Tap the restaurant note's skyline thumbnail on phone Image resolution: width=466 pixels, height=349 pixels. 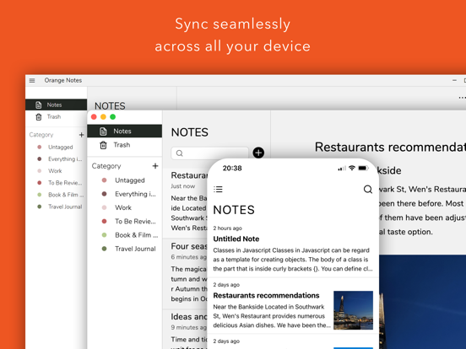(353, 310)
